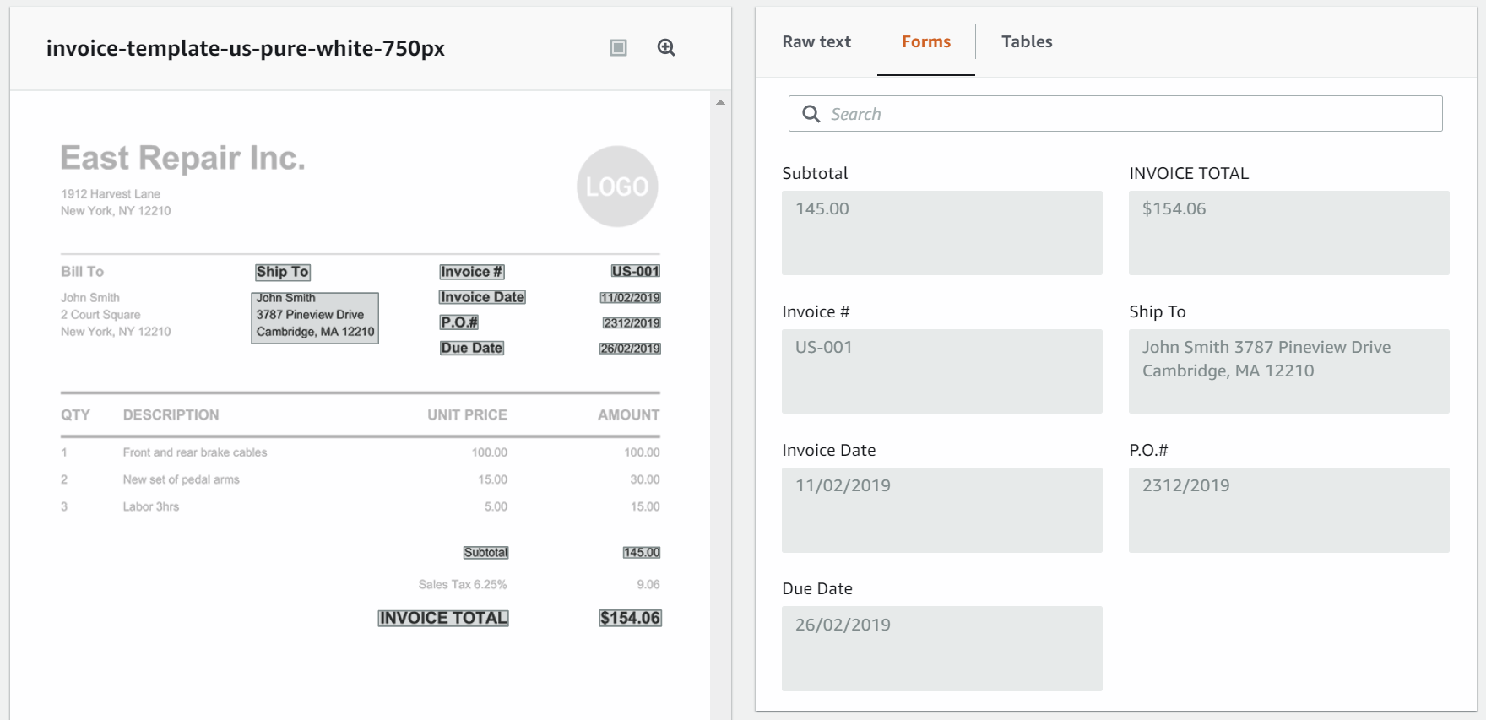Viewport: 1486px width, 720px height.
Task: Click the highlighted P.O.# label in invoice
Action: pos(459,322)
